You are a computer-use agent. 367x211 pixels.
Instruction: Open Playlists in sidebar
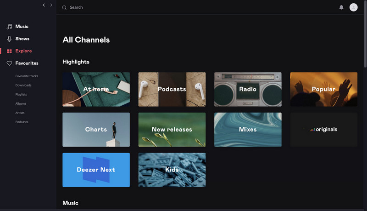(x=21, y=94)
